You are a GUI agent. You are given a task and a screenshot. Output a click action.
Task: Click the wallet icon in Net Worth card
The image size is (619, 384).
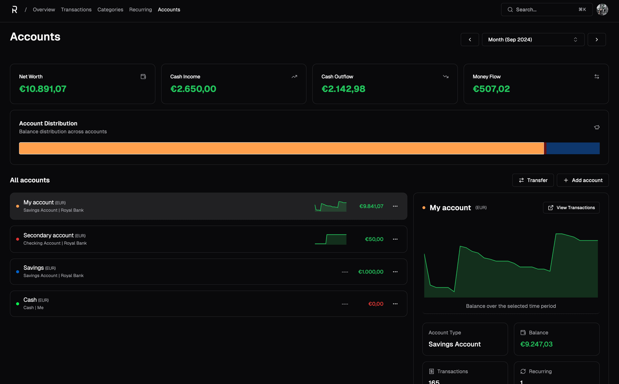pyautogui.click(x=143, y=77)
